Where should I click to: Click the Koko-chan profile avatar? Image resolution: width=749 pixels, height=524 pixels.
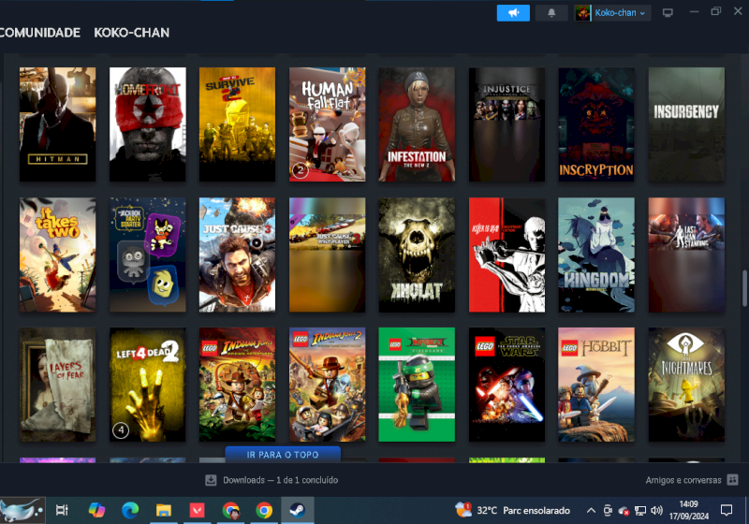582,13
